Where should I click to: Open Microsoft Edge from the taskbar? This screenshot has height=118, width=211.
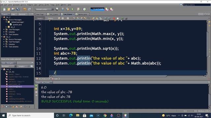pos(71,115)
